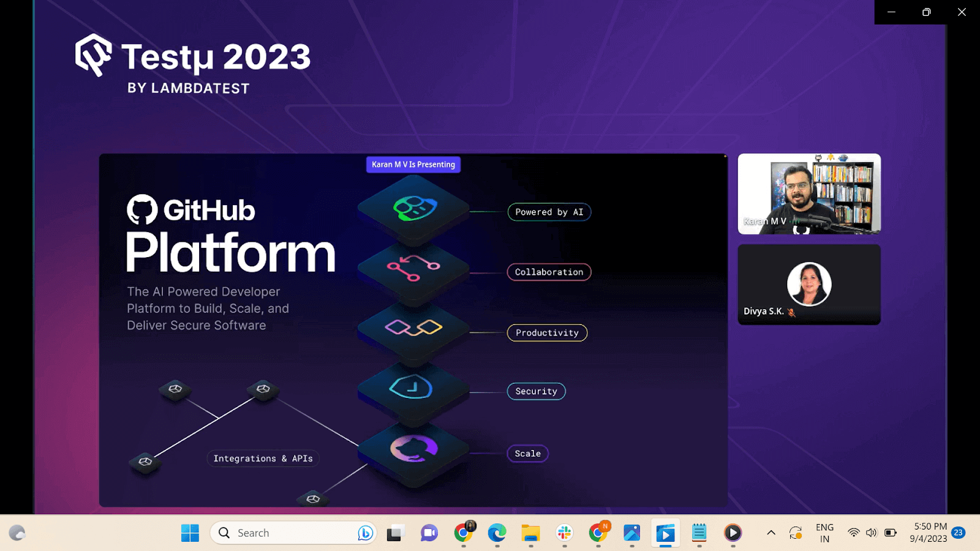Click the 'Security' label

[536, 391]
